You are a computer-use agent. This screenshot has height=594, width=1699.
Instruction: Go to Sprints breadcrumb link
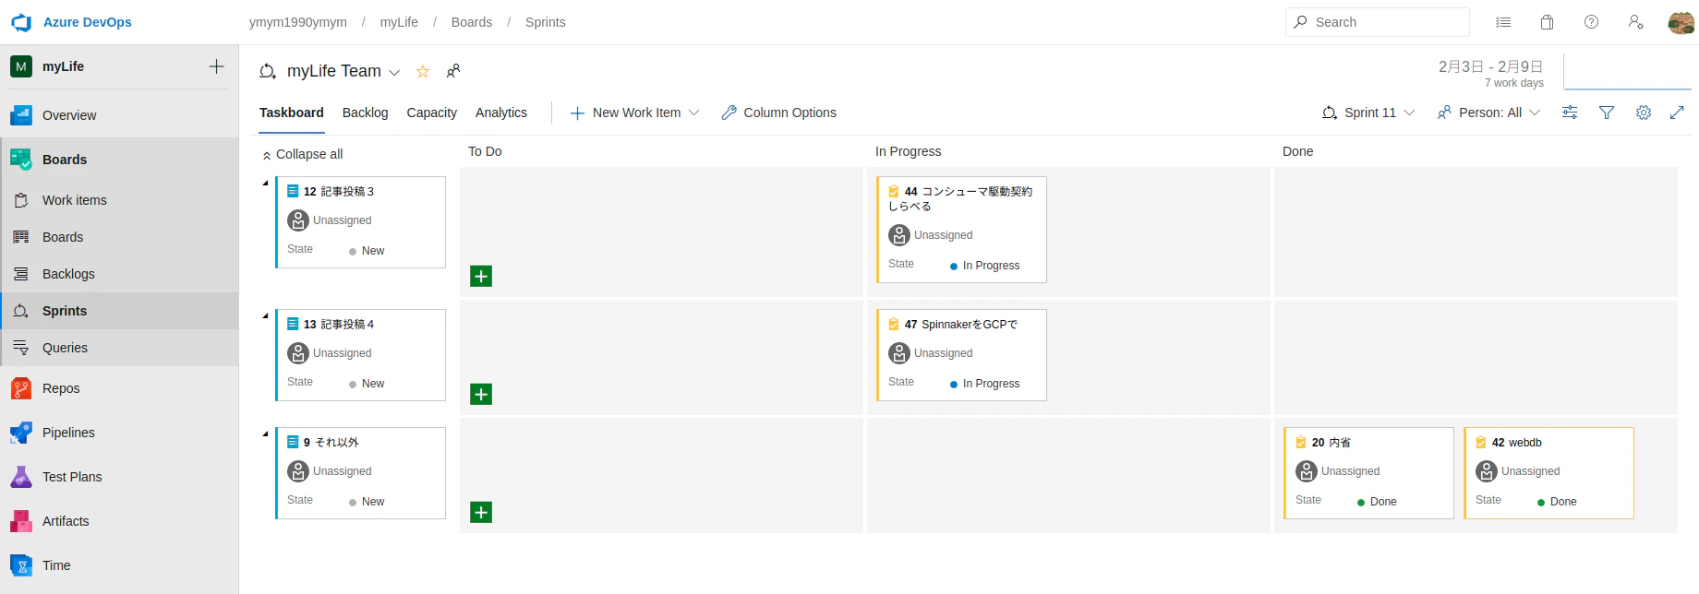[x=546, y=22]
